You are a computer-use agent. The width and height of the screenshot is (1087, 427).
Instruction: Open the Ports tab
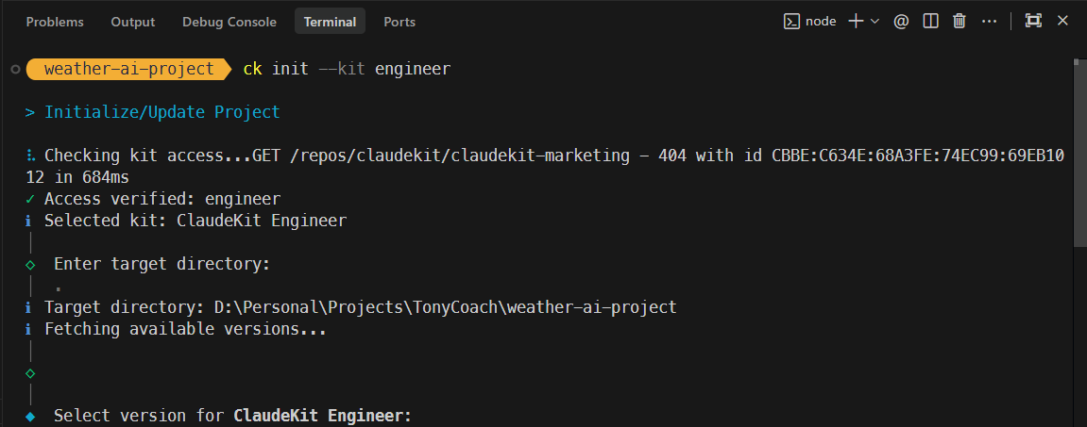(399, 22)
